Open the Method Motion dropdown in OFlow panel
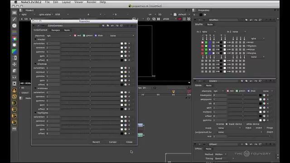This screenshot has height=163, width=290. click(x=221, y=154)
